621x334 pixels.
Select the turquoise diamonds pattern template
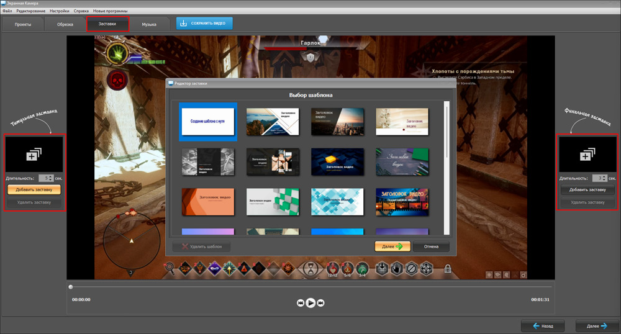tap(337, 202)
